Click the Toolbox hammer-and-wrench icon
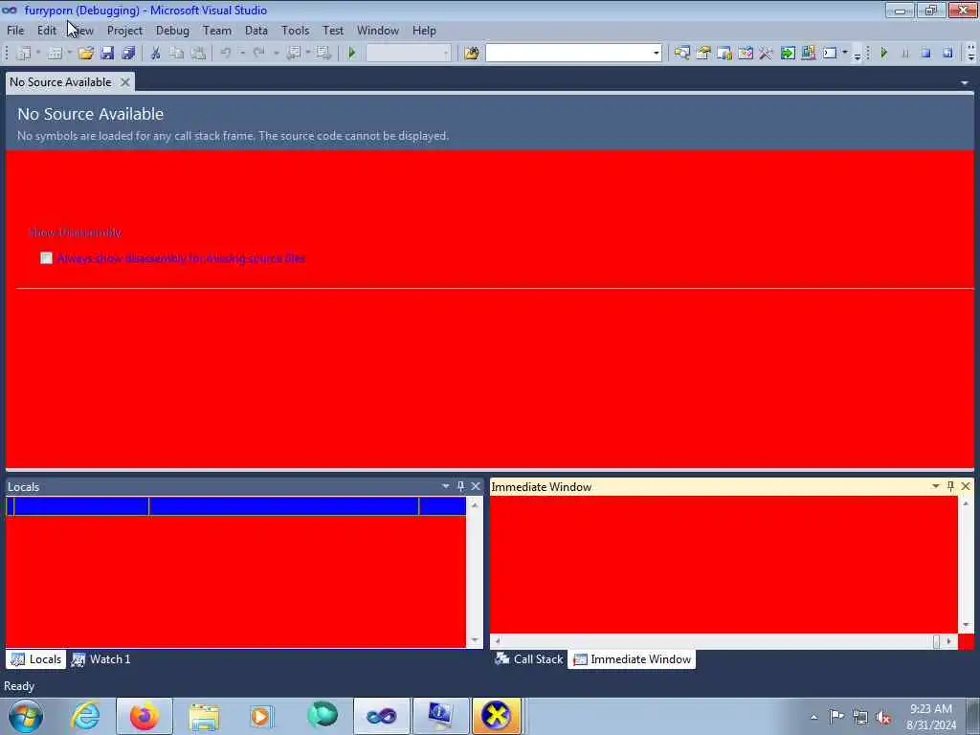 [x=766, y=54]
